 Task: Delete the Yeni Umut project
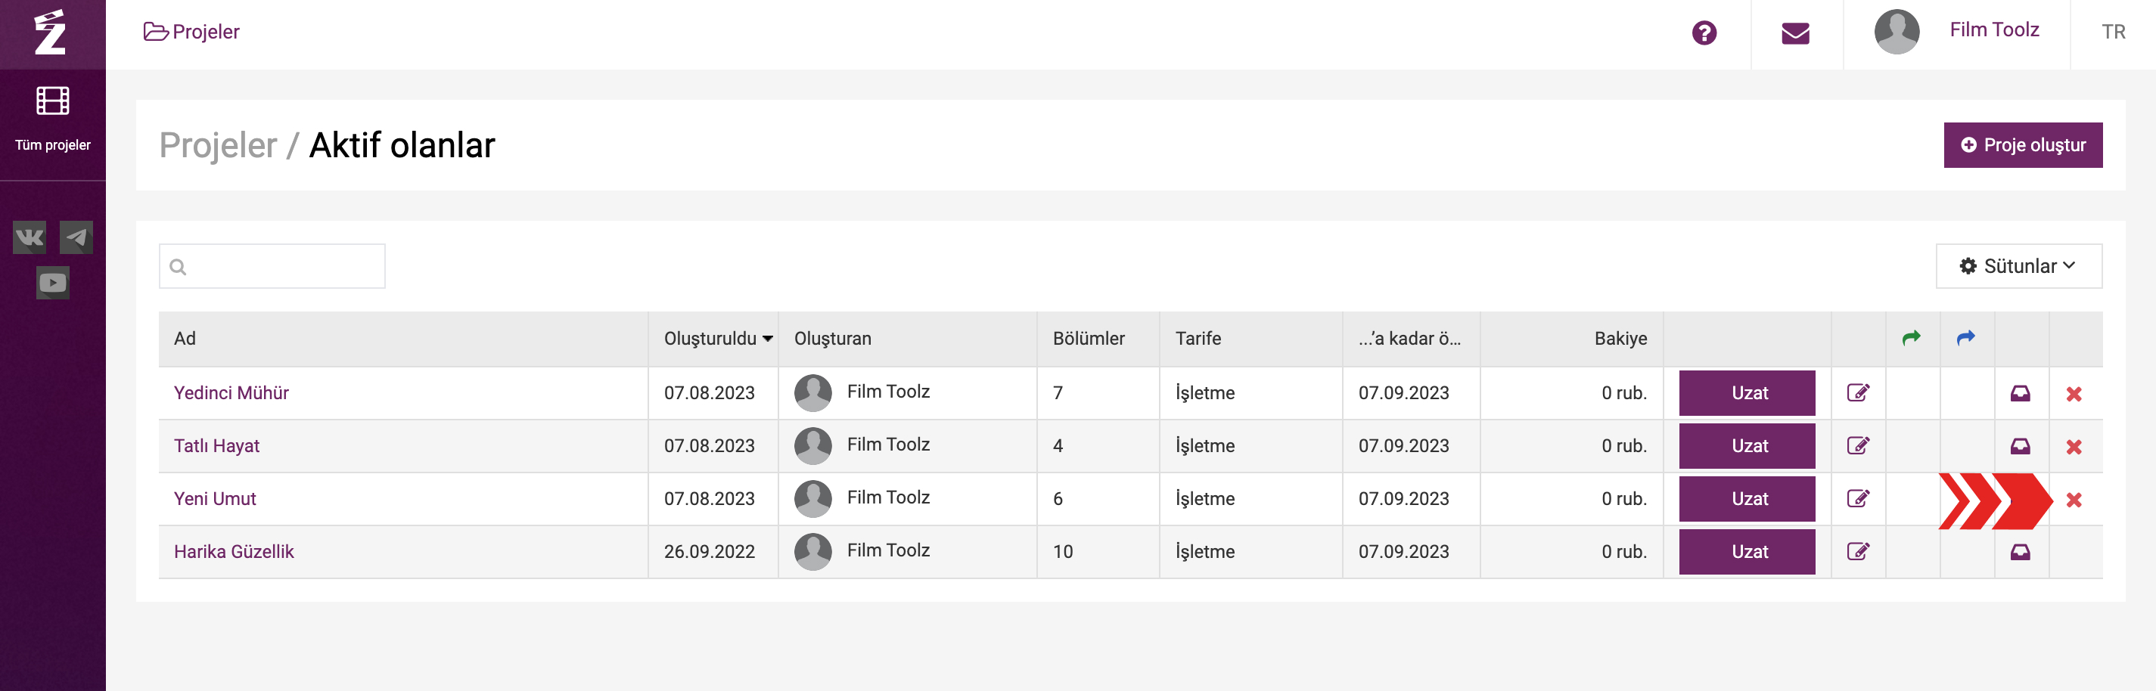pos(2073,500)
